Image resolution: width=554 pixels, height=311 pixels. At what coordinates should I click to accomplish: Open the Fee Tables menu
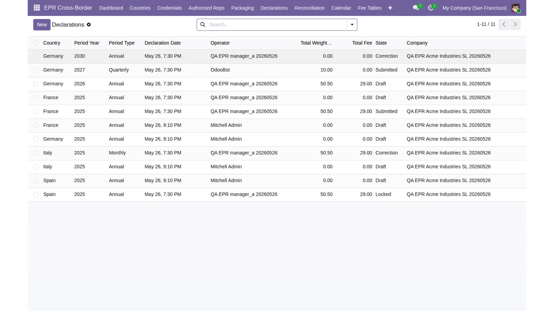click(370, 8)
